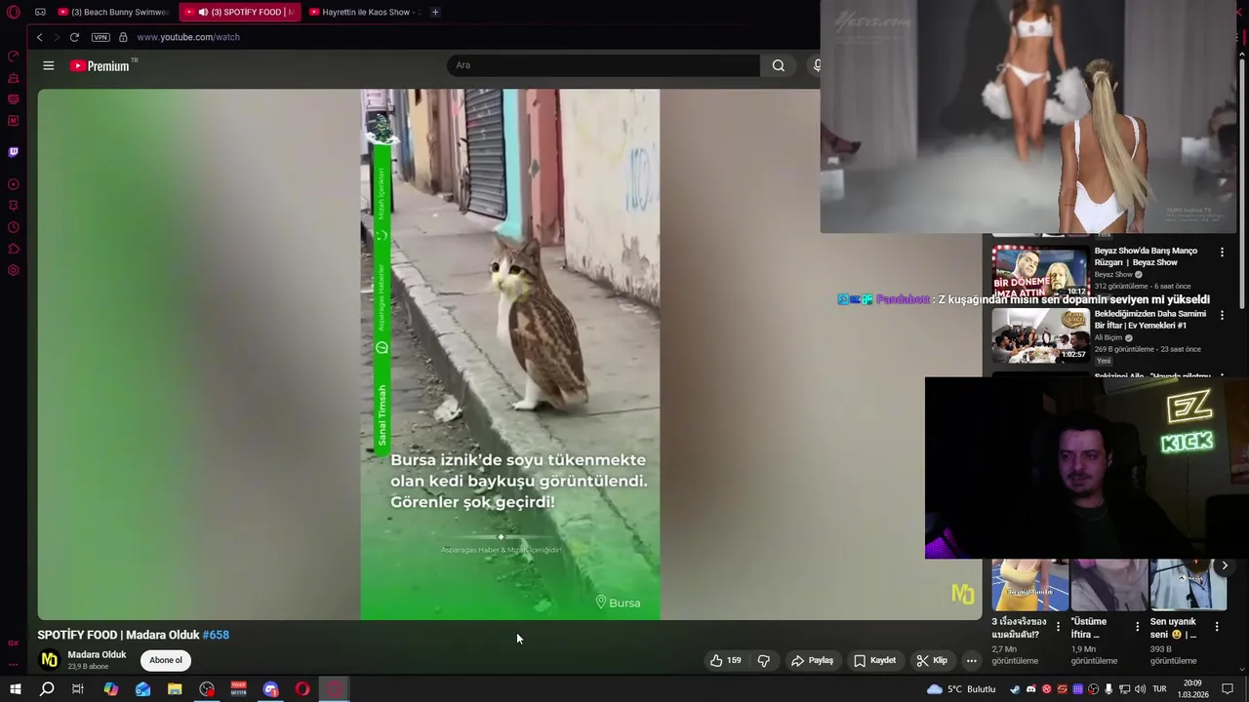The width and height of the screenshot is (1249, 702).
Task: Open the sidebar three-dots more options
Action: pyautogui.click(x=14, y=664)
